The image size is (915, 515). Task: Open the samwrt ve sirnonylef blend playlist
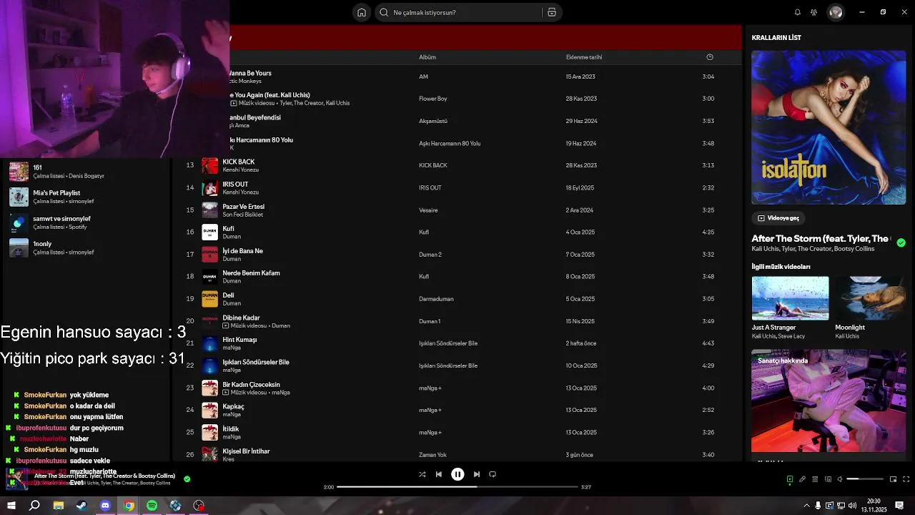pyautogui.click(x=86, y=222)
